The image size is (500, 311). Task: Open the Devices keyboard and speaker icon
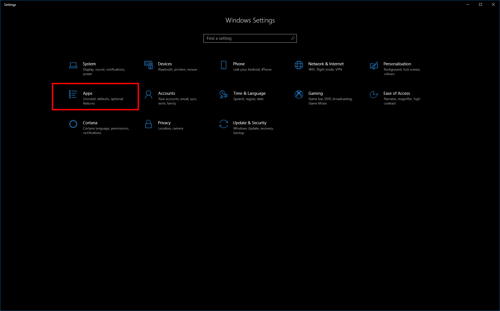pyautogui.click(x=148, y=65)
